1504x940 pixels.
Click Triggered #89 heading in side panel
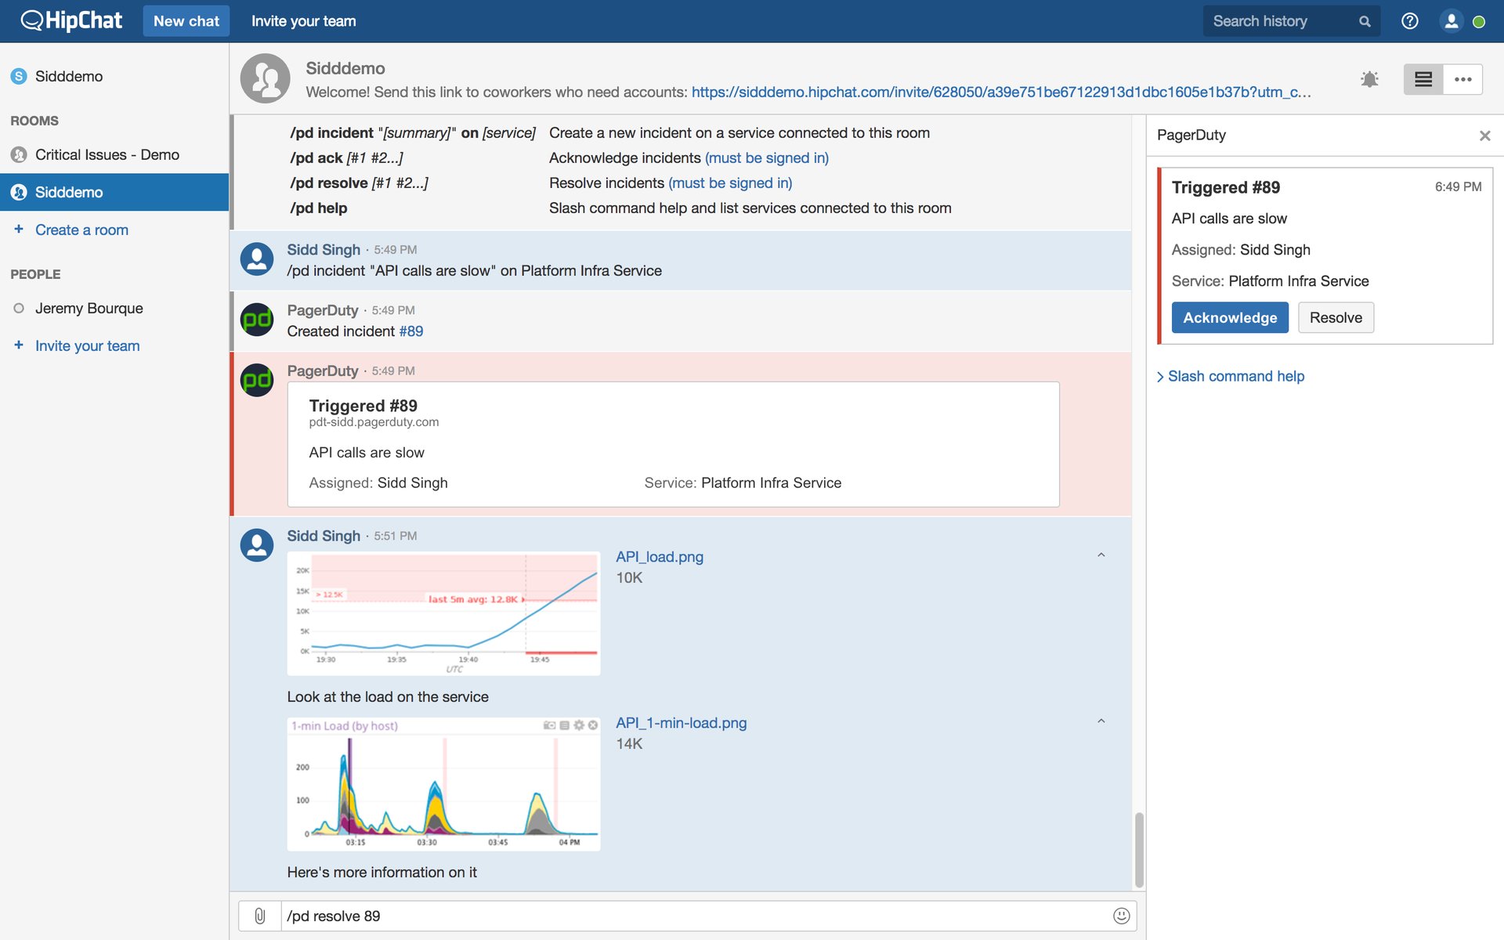point(1226,187)
